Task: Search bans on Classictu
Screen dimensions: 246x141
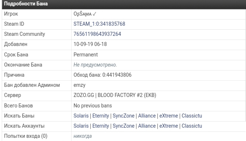Action: [x=192, y=116]
